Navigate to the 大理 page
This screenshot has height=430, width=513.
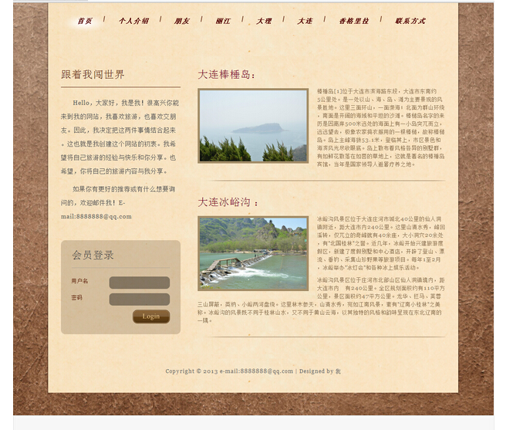264,21
